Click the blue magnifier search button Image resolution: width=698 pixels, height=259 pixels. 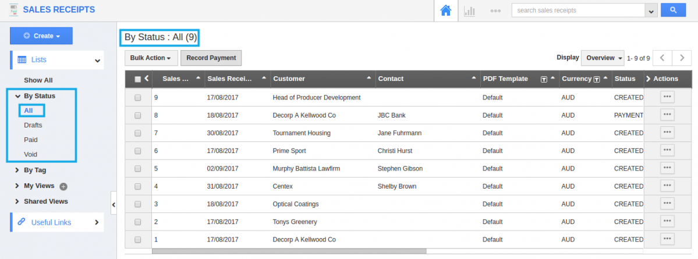[672, 10]
